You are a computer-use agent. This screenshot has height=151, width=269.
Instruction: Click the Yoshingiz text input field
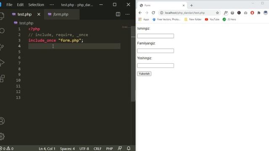pos(156,65)
